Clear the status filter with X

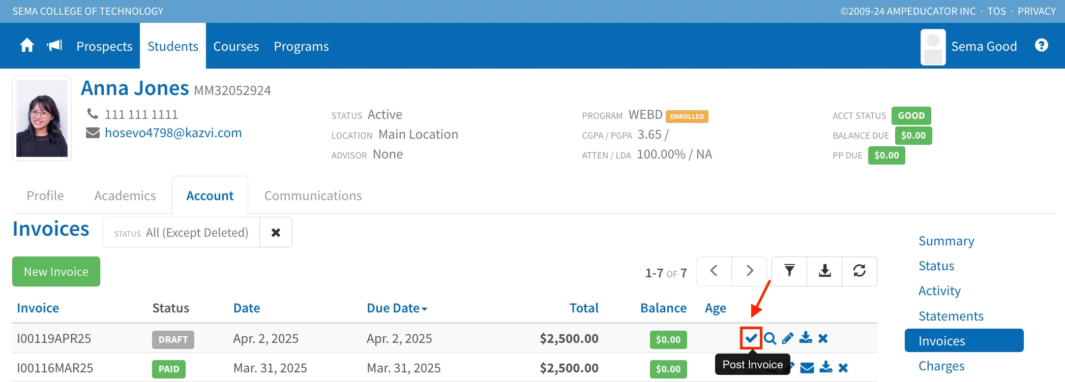point(276,233)
